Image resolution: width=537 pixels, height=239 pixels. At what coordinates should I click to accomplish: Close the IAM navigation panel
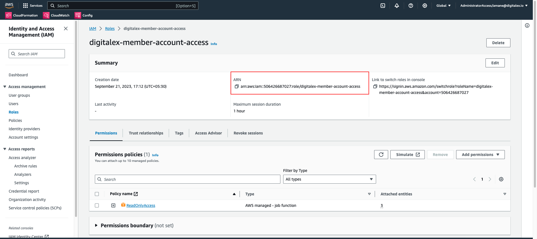66,29
